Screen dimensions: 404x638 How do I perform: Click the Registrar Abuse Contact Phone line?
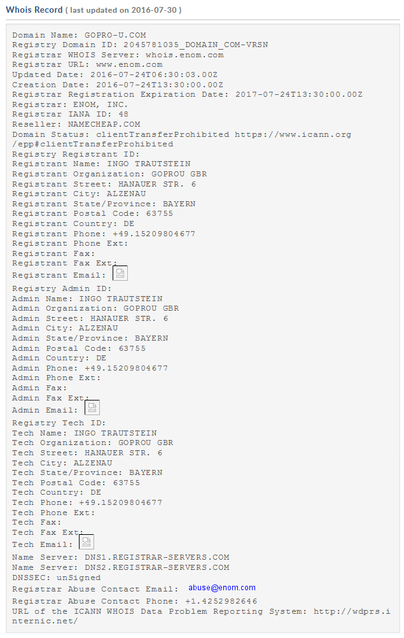pyautogui.click(x=134, y=601)
